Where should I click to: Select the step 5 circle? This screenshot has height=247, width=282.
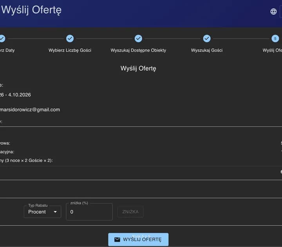[275, 38]
